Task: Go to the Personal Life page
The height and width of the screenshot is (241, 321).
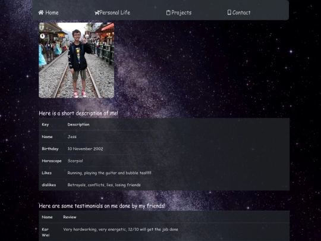Action: click(x=112, y=12)
